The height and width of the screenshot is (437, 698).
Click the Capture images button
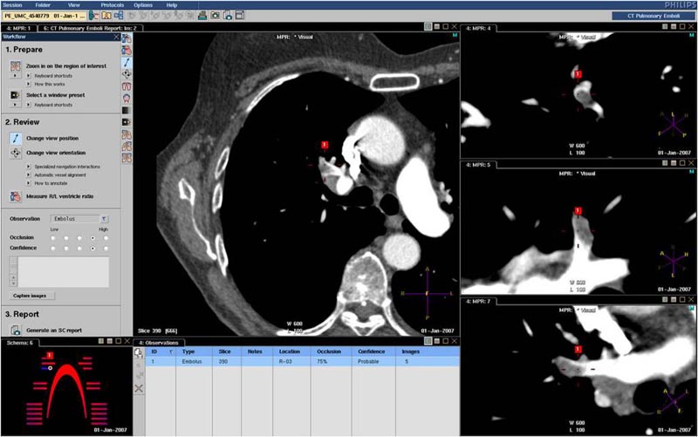[x=30, y=296]
